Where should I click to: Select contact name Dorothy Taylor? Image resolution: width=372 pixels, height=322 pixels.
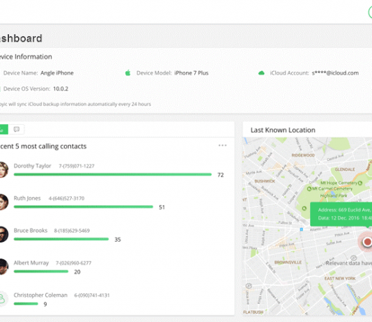click(32, 166)
